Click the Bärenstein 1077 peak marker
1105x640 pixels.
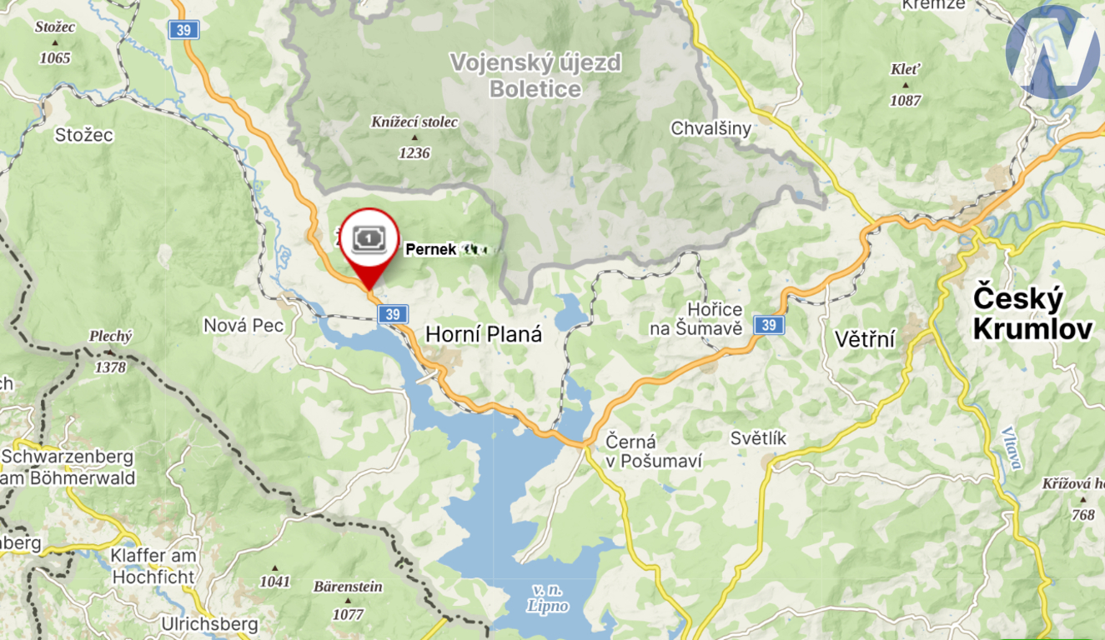[x=348, y=600]
